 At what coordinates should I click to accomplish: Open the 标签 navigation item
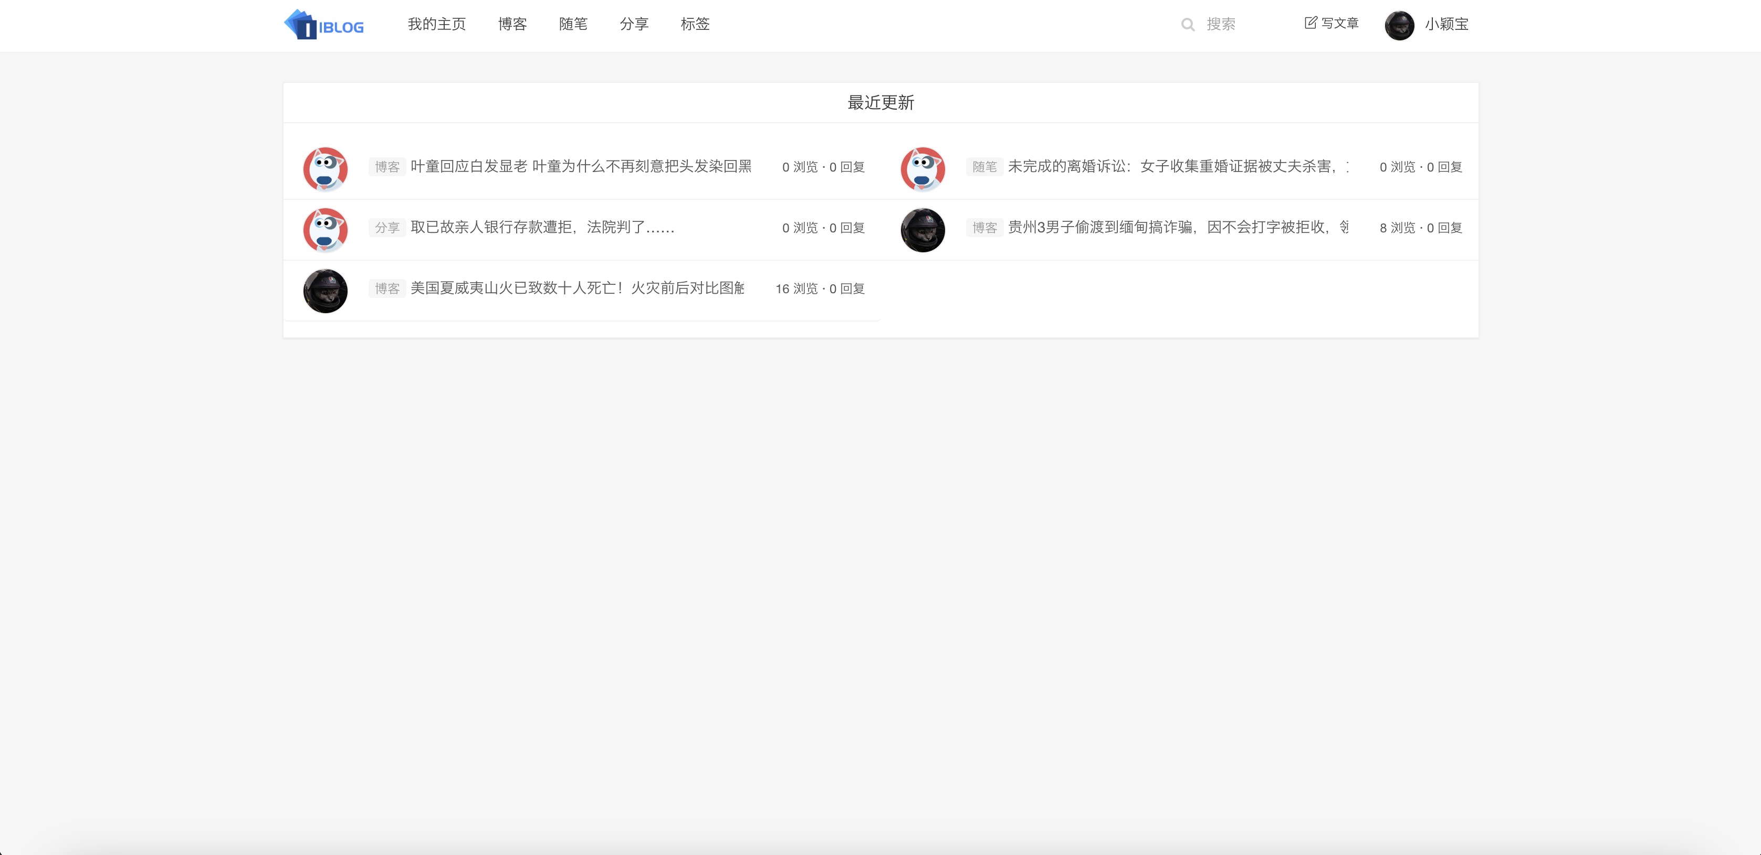pos(695,24)
